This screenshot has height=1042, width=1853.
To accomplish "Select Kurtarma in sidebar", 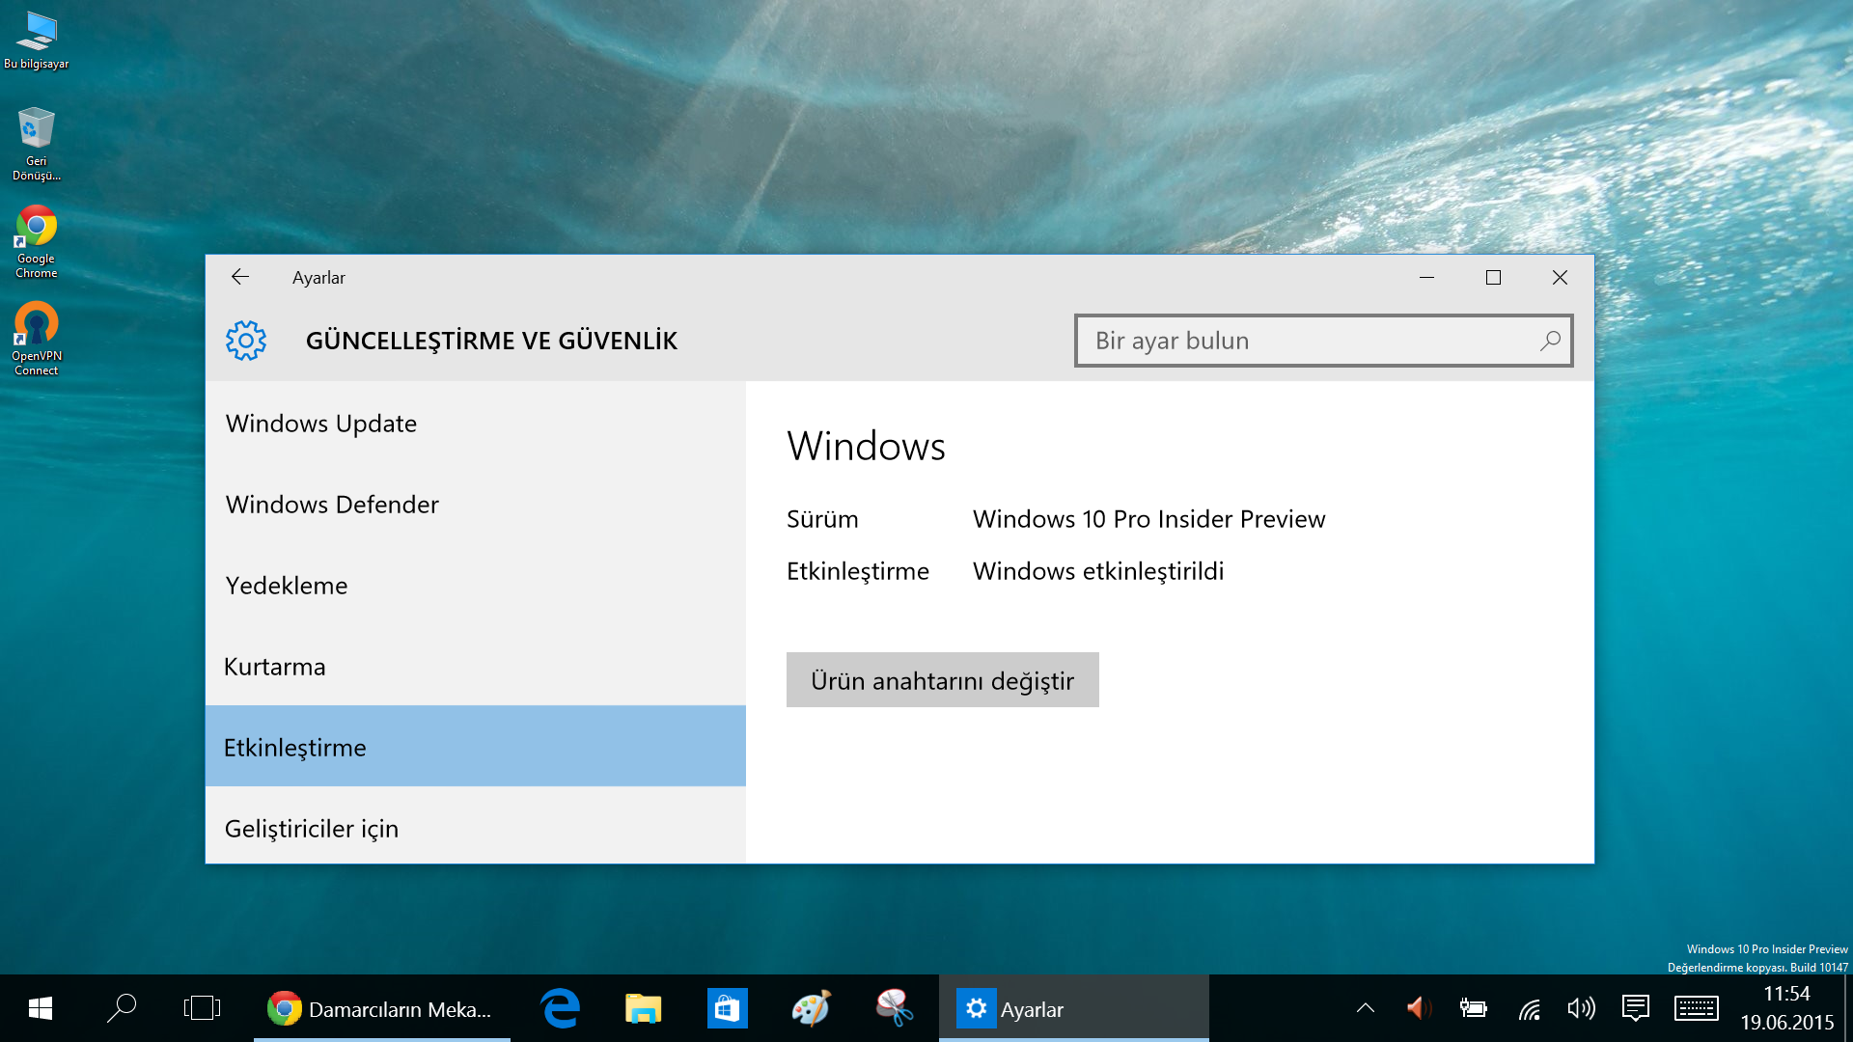I will pos(475,667).
